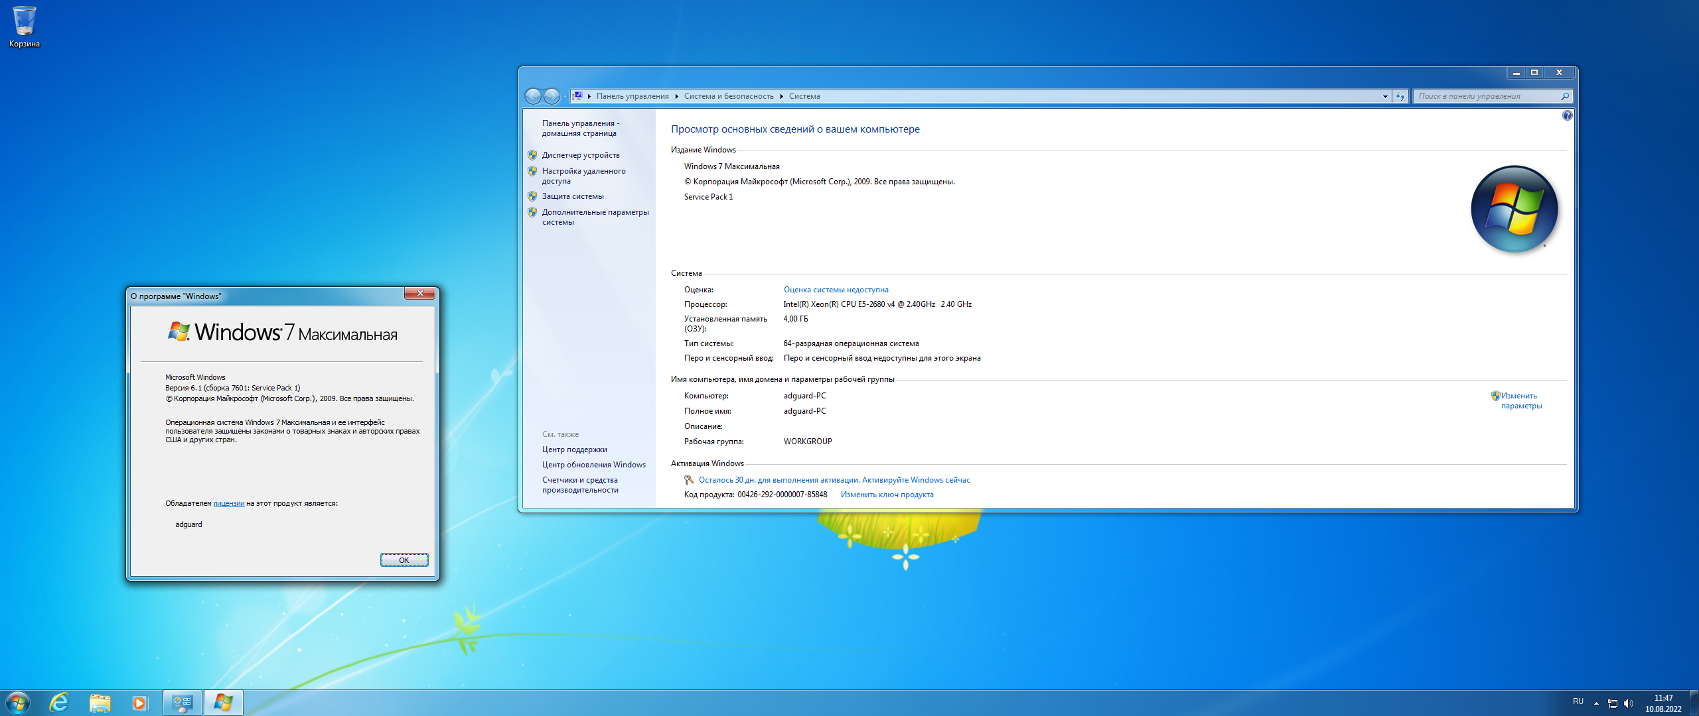The height and width of the screenshot is (716, 1699).
Task: Open Центр поддержки link
Action: coord(574,449)
